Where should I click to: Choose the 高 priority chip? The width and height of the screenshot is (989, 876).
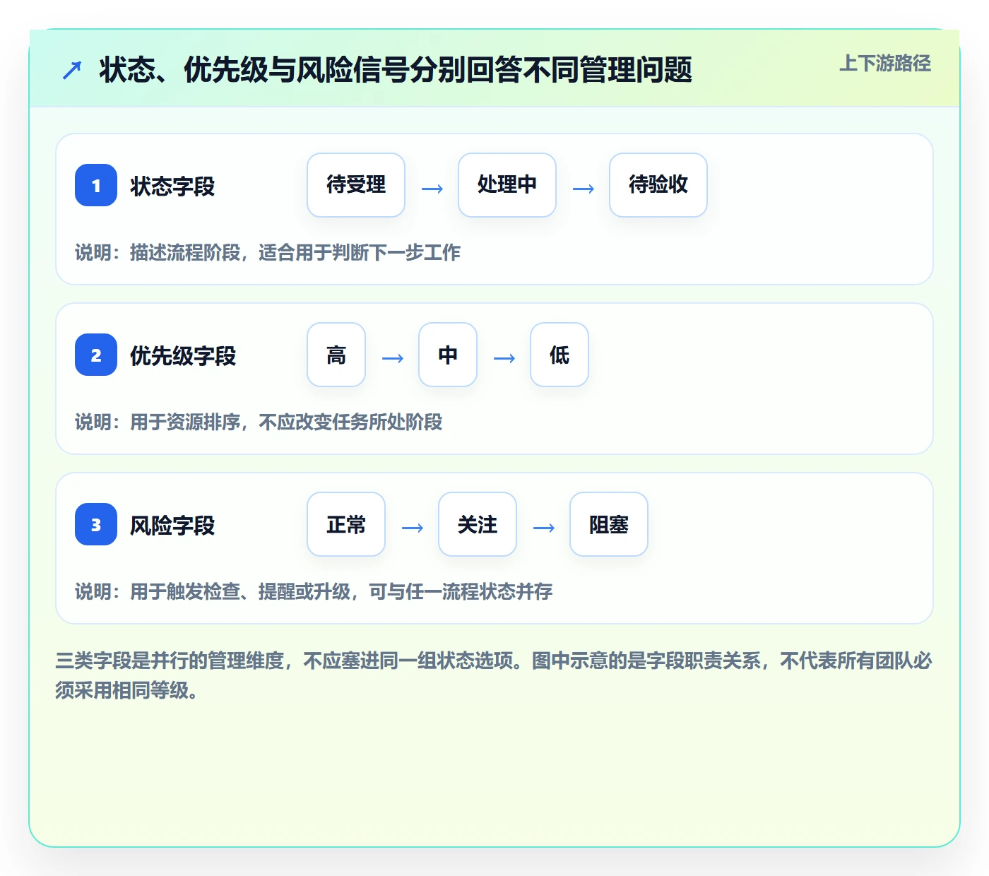pos(336,355)
